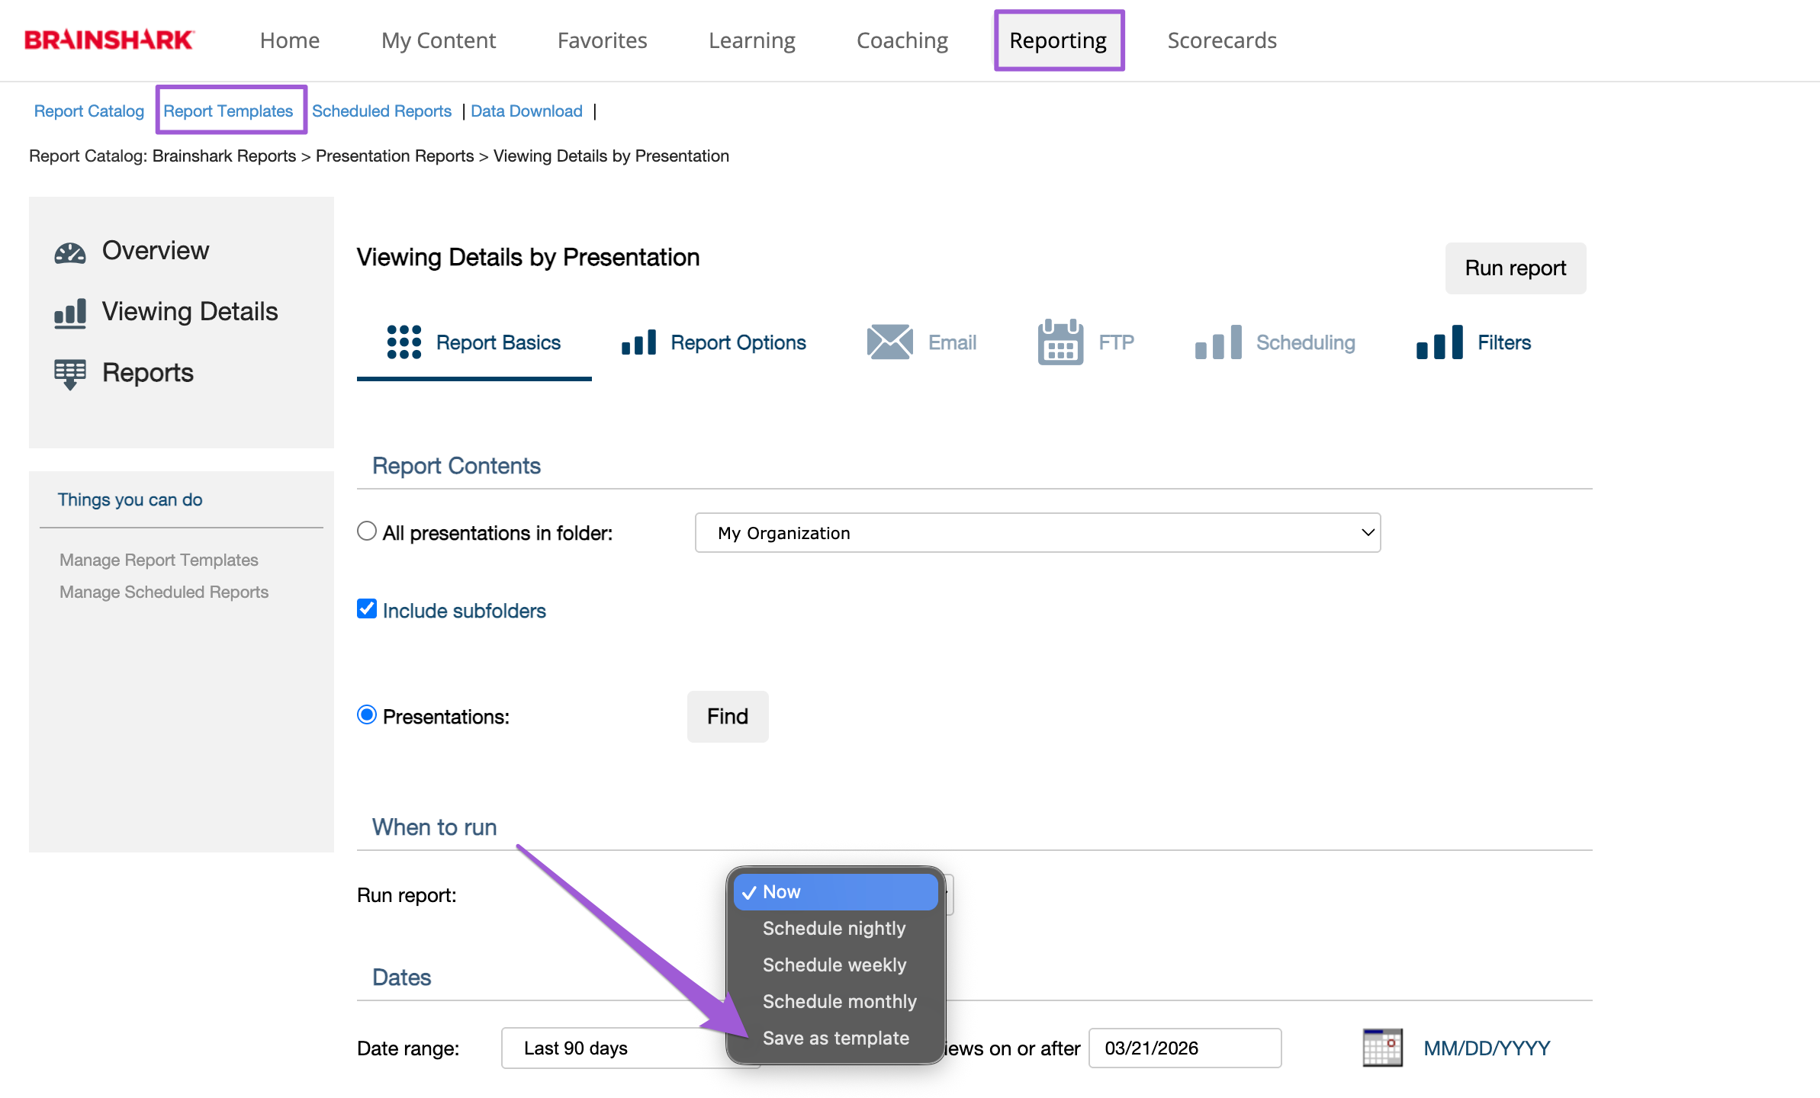
Task: Click the Filters bar chart icon
Action: click(1439, 342)
